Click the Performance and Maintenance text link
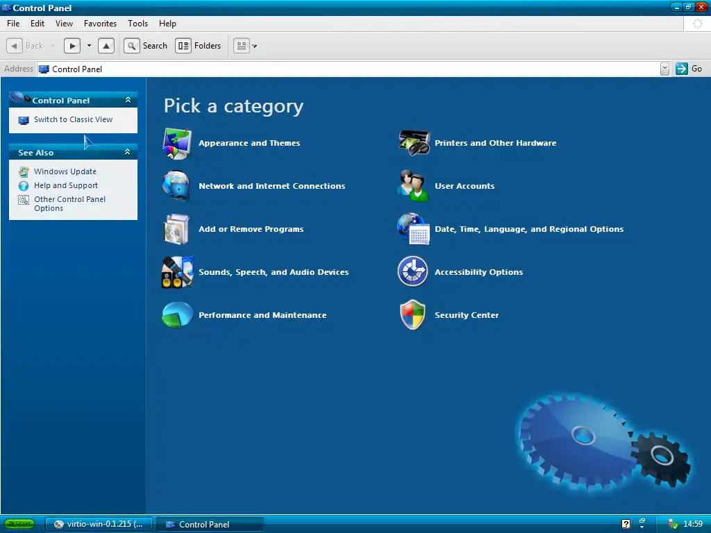The width and height of the screenshot is (711, 533). pos(262,316)
